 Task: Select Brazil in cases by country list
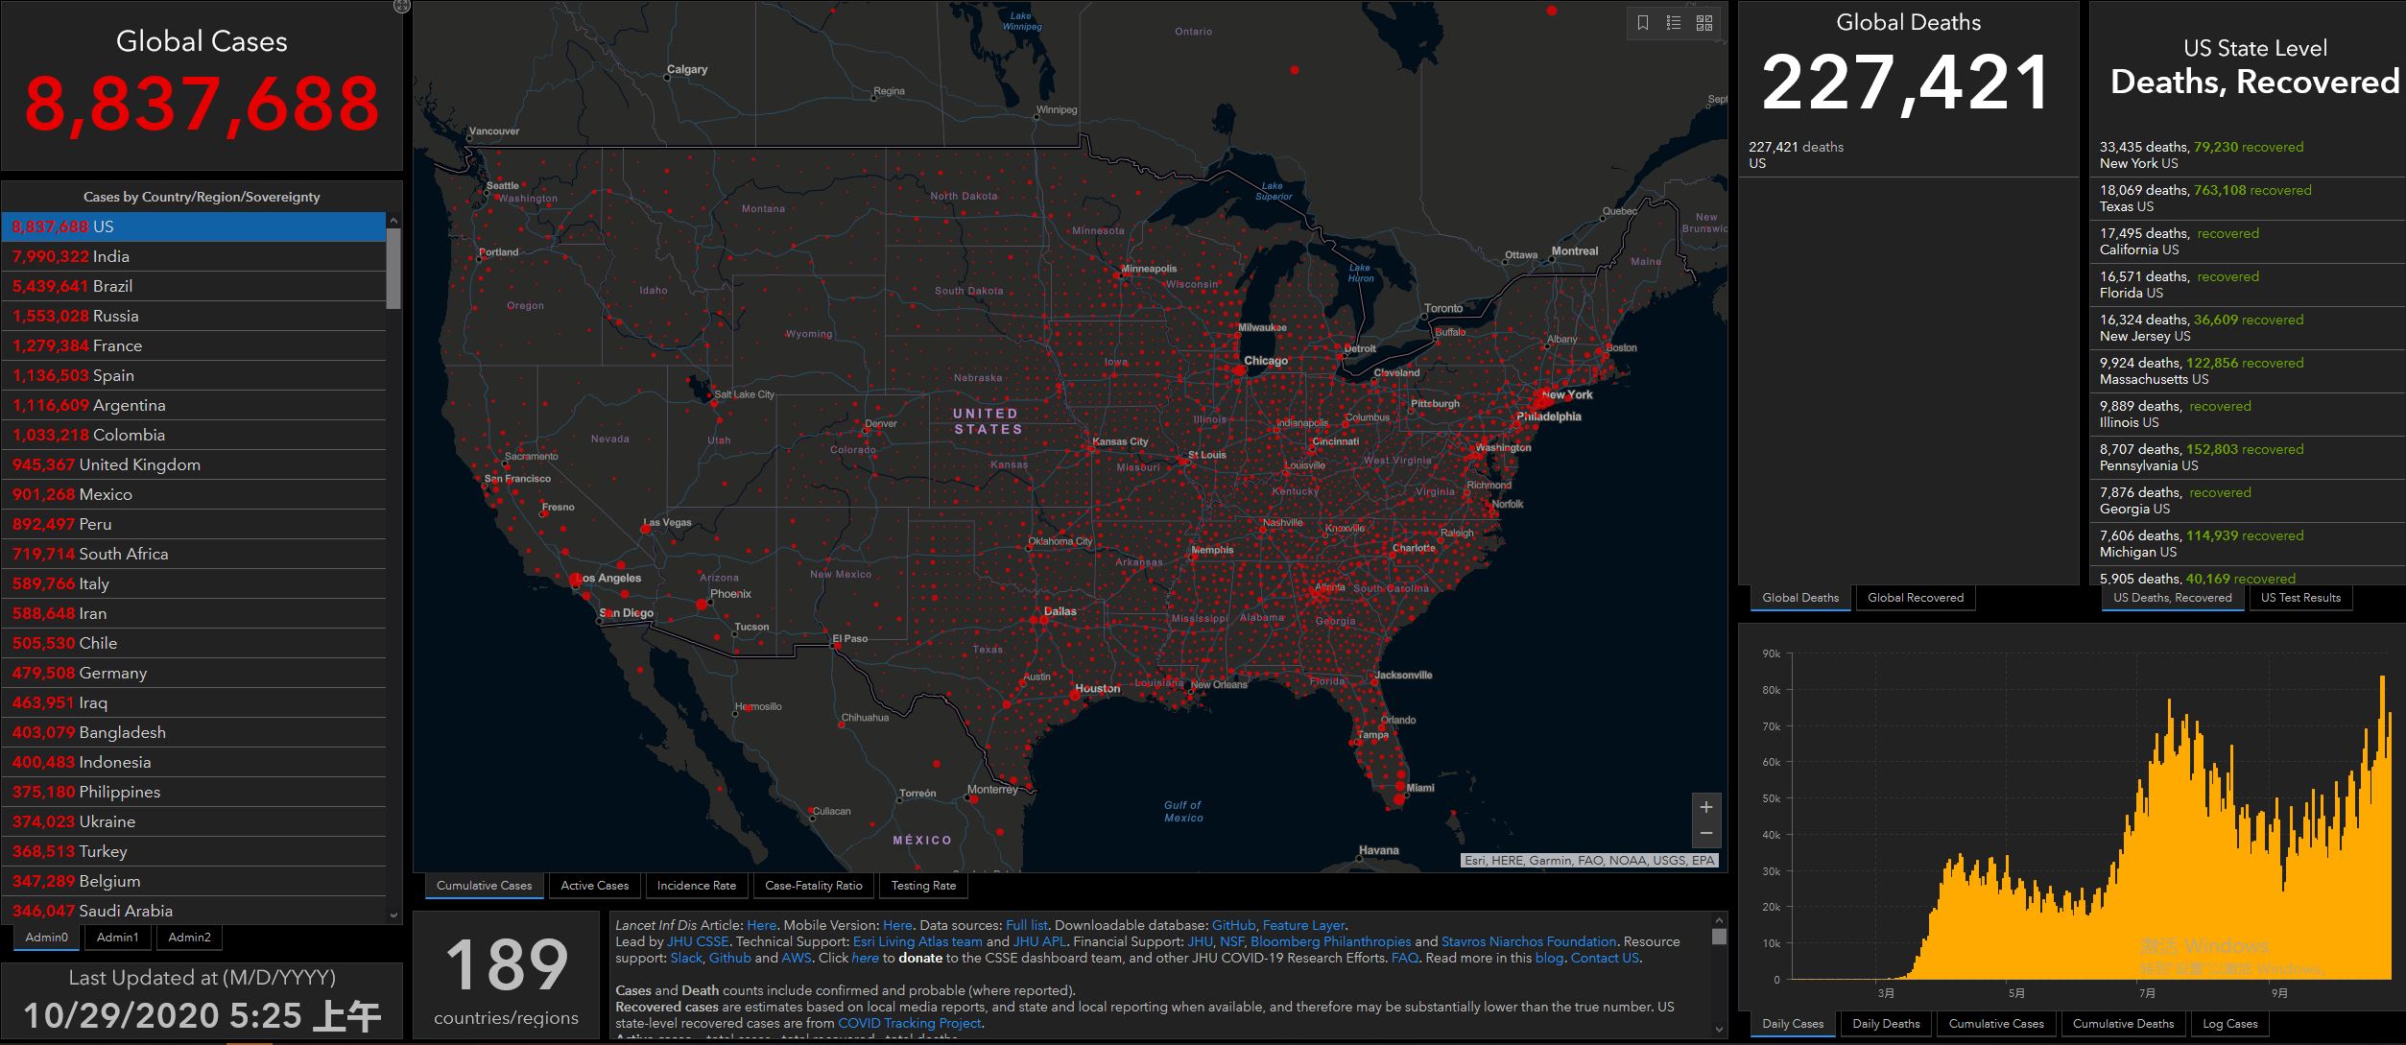click(x=192, y=286)
